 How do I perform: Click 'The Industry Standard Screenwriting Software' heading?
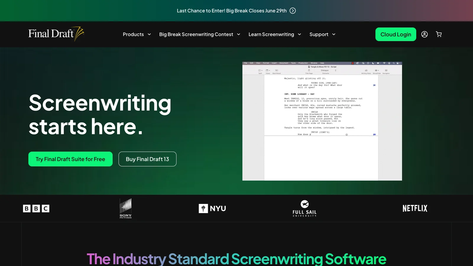[x=237, y=259]
